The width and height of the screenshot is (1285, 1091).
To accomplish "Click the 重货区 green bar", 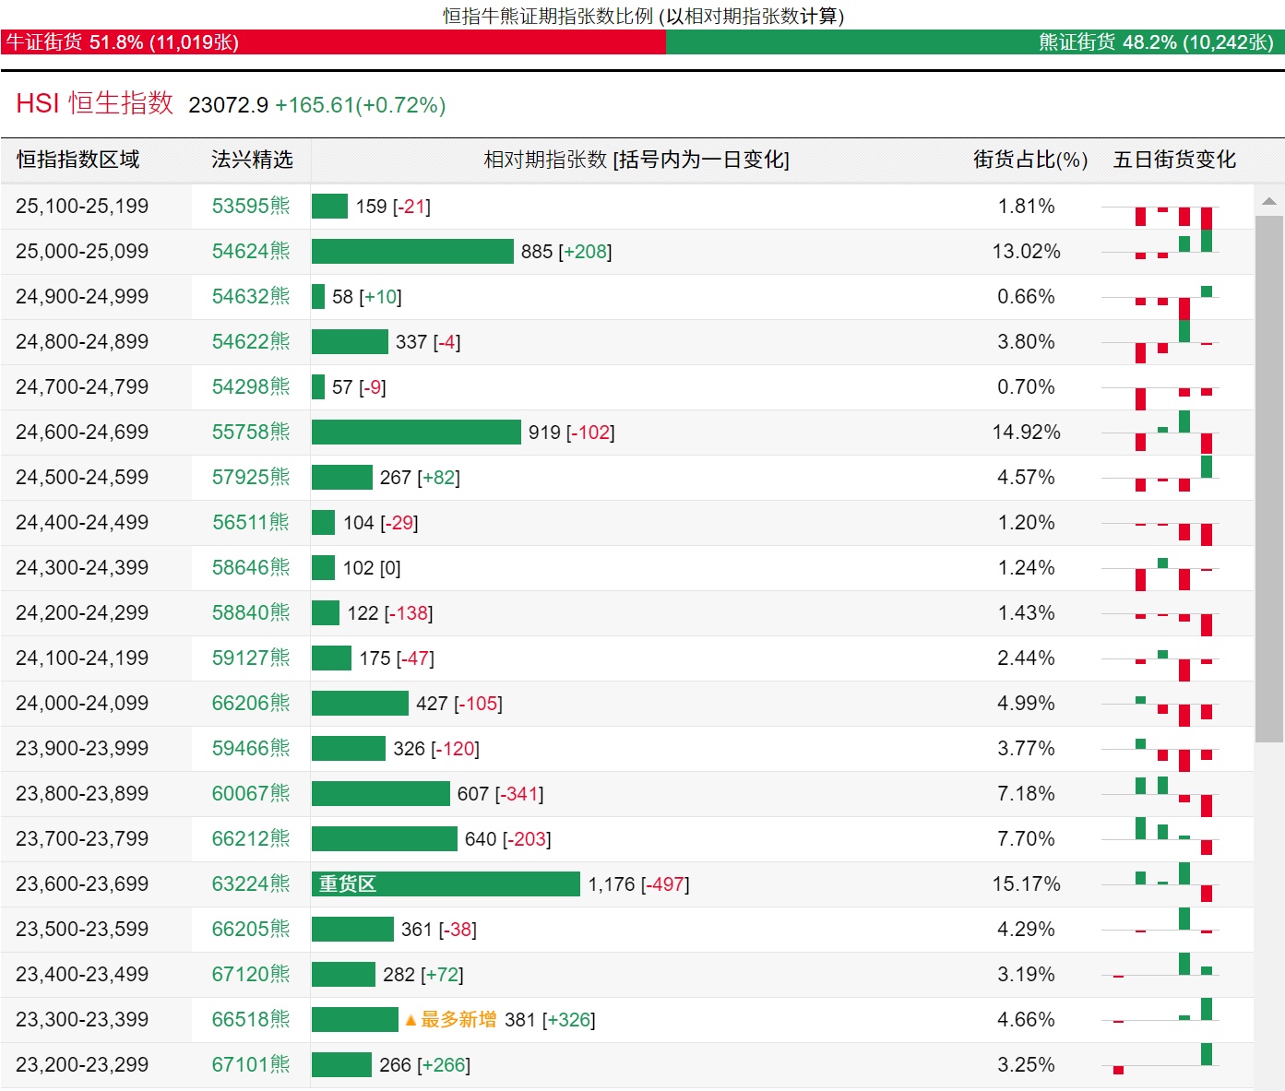I will pos(446,883).
